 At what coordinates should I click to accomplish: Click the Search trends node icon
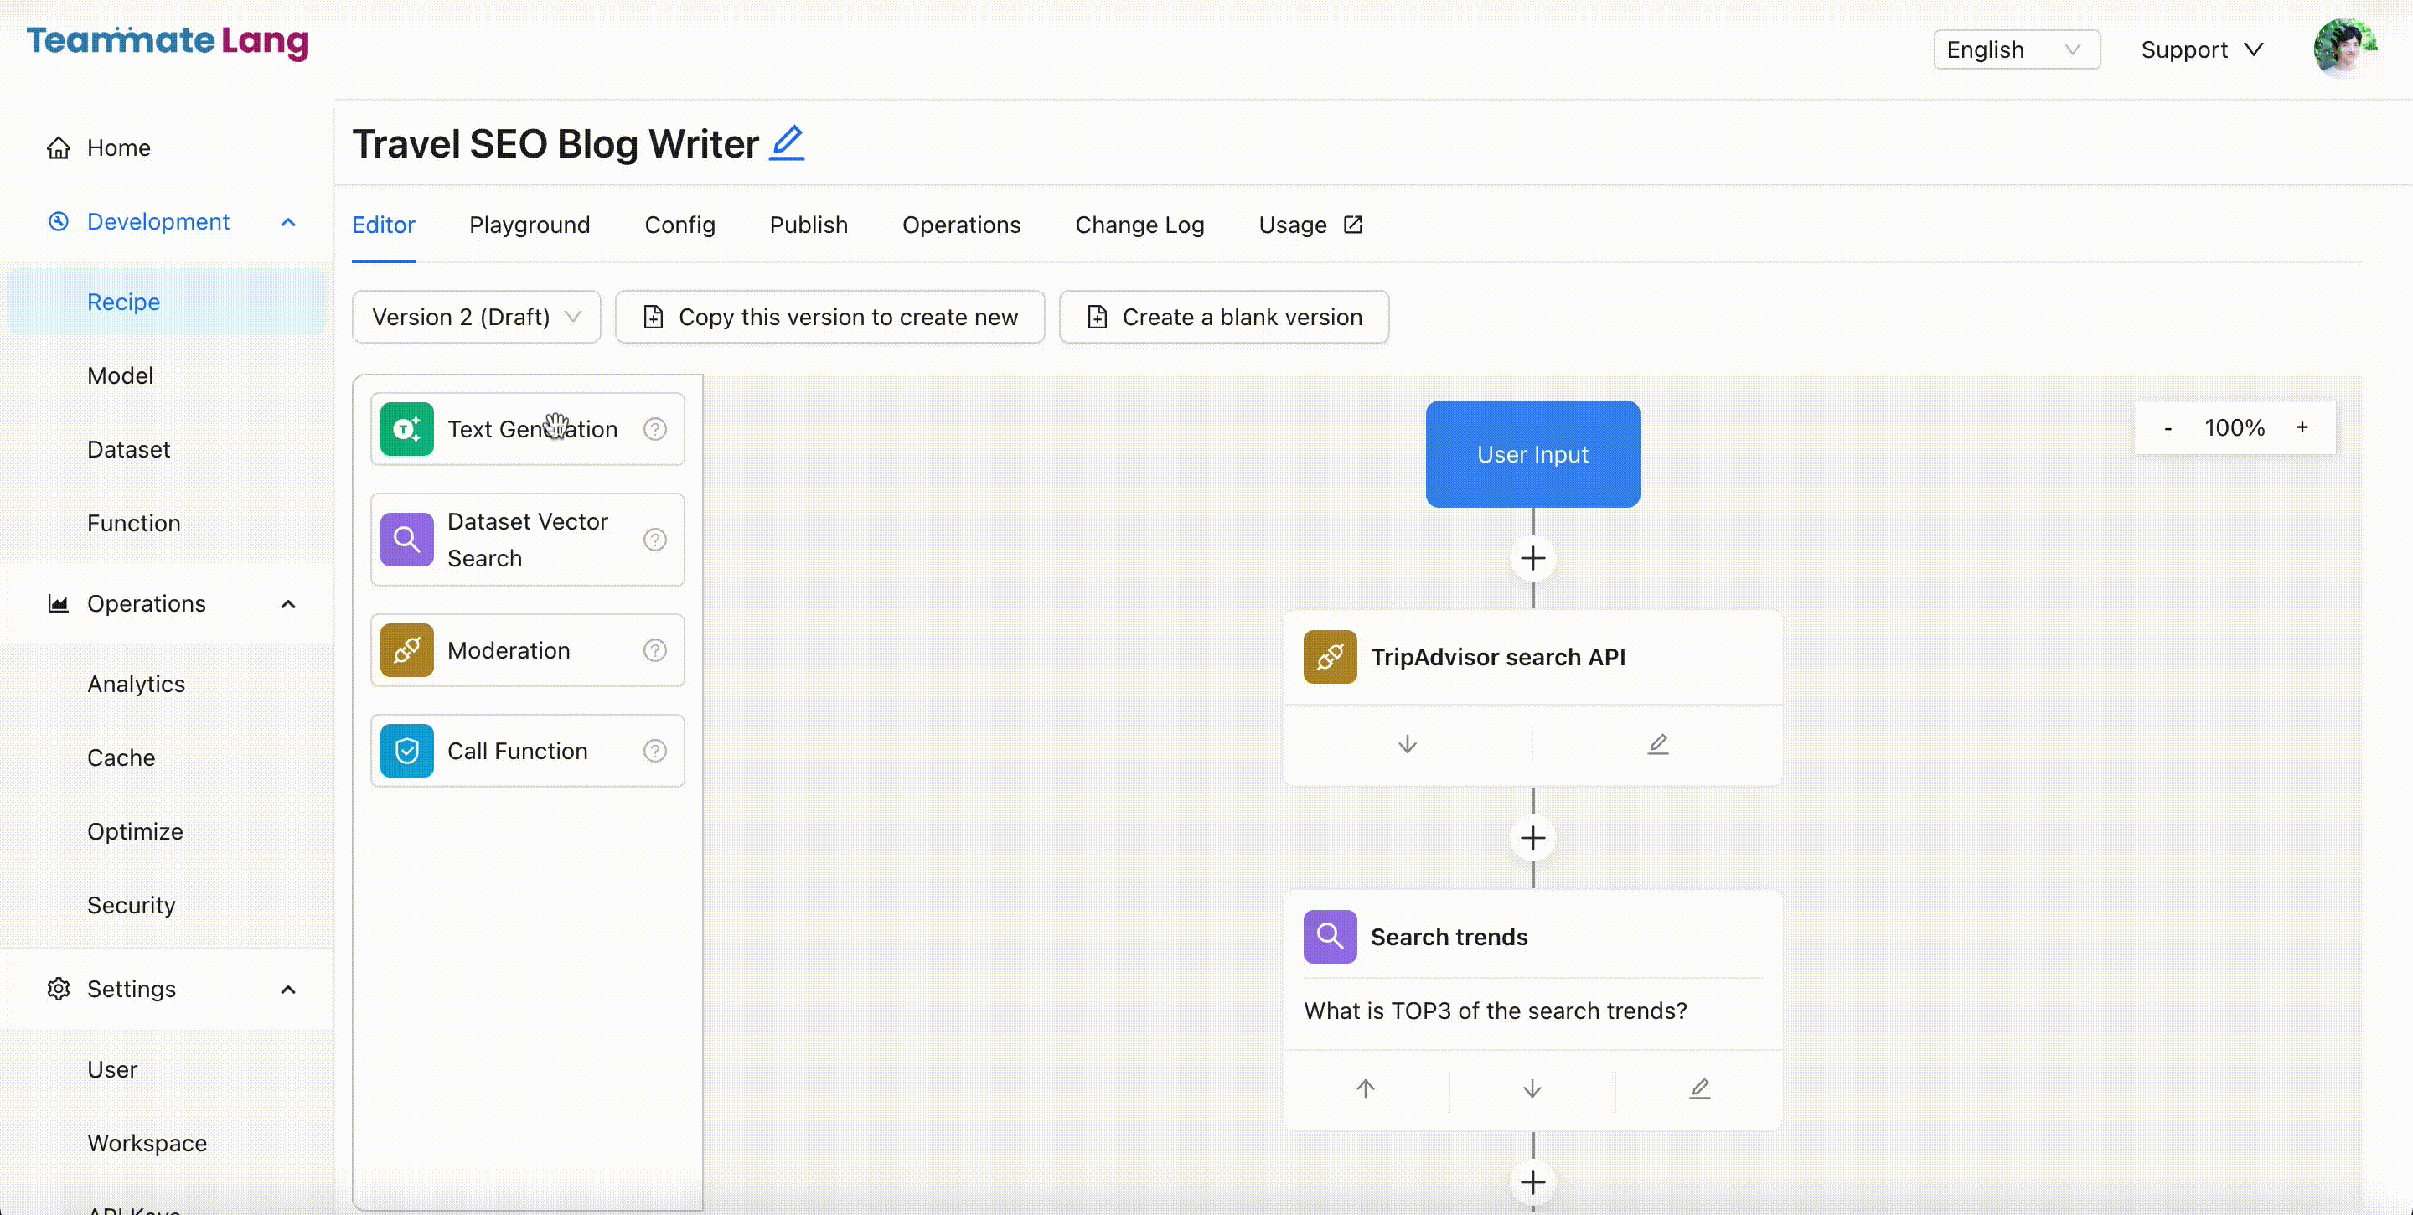pos(1329,934)
